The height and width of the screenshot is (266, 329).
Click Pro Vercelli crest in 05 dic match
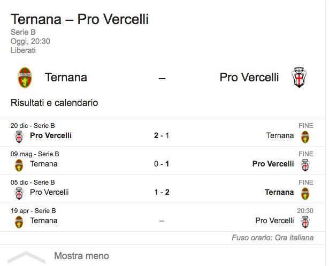click(x=19, y=193)
